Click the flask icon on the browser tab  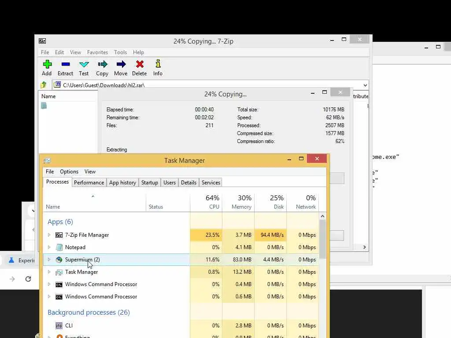pos(11,260)
